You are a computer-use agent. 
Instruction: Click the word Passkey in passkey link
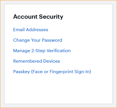[22, 72]
